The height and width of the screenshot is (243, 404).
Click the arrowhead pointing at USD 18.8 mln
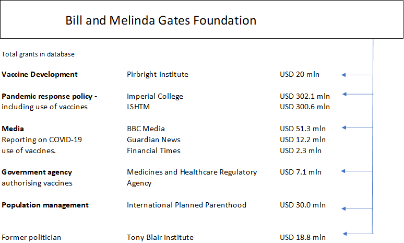pyautogui.click(x=345, y=234)
